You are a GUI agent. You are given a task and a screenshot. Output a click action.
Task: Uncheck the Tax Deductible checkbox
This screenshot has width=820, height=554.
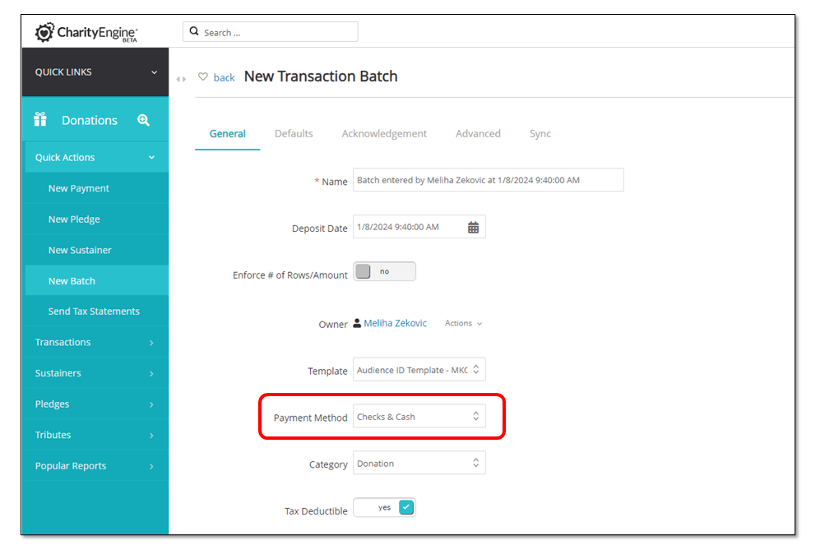(x=405, y=507)
